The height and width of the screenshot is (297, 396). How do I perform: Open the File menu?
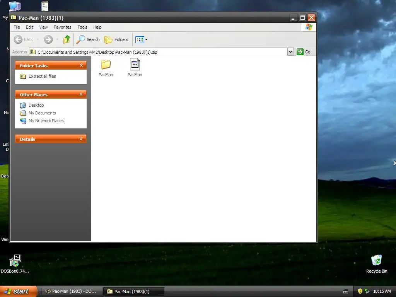(17, 27)
